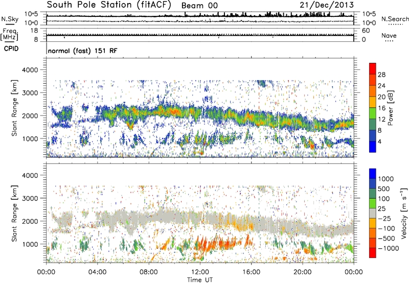Screen dimensions: 409x283
Task: Click the '24' power colorbar label
Action: 381,86
